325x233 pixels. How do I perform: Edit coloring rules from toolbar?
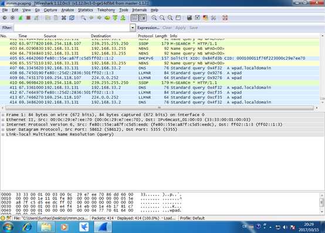tap(205, 18)
